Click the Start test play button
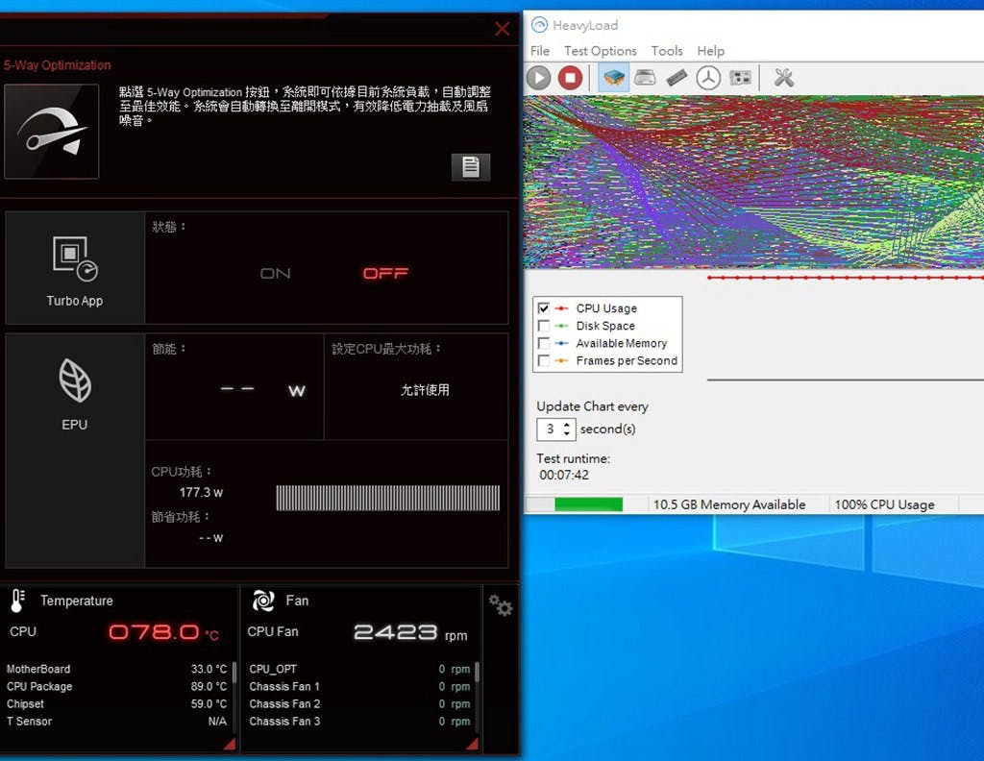Image resolution: width=984 pixels, height=761 pixels. (539, 78)
